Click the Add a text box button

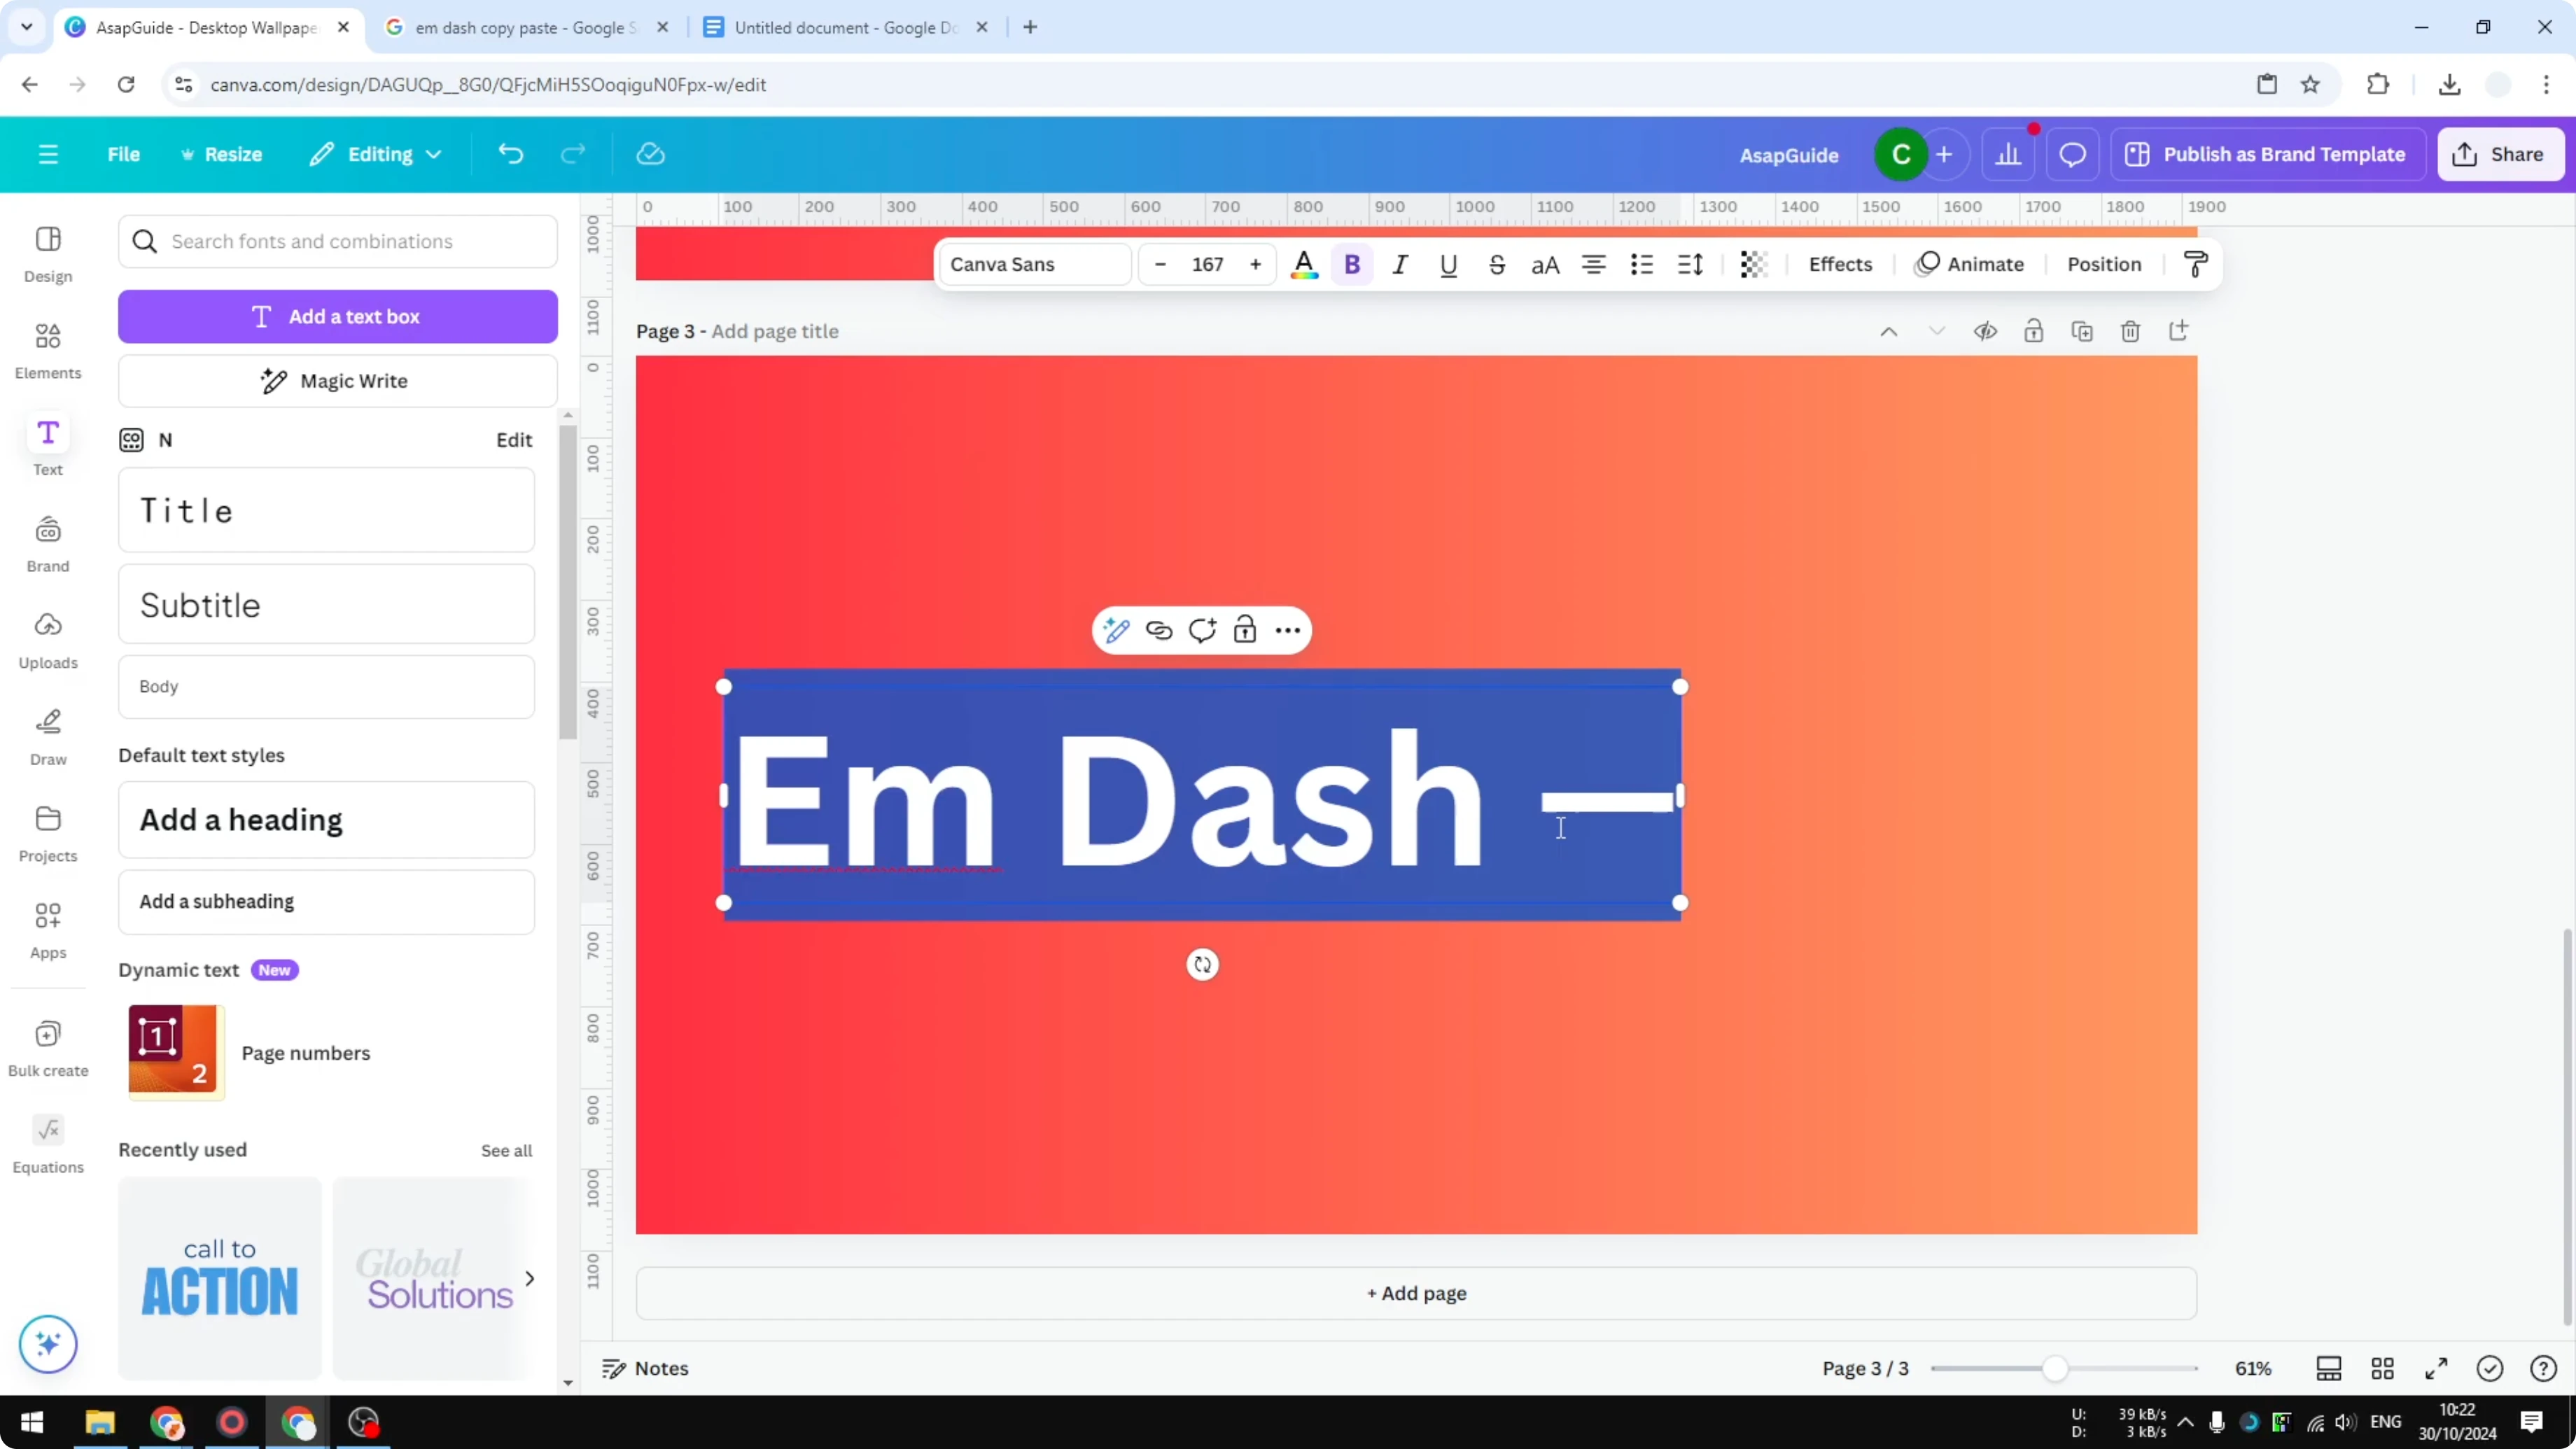(338, 316)
